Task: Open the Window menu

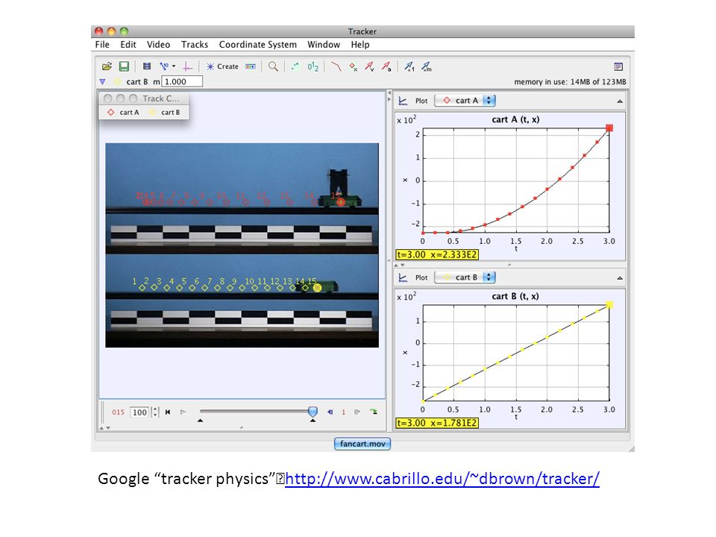Action: click(x=324, y=44)
